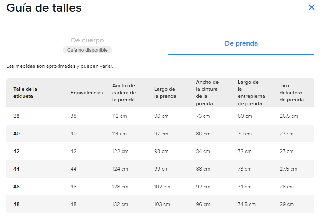Image resolution: width=326 pixels, height=219 pixels.
Task: Select the size 44 label row
Action: coord(17,169)
